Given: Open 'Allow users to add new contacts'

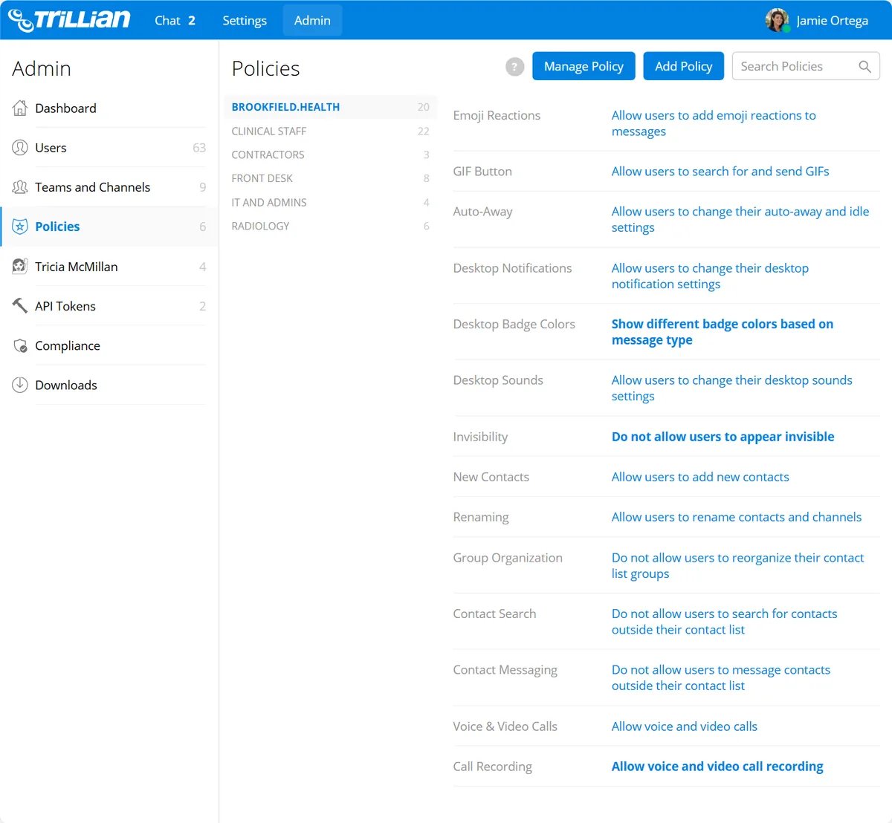Looking at the screenshot, I should tap(700, 477).
